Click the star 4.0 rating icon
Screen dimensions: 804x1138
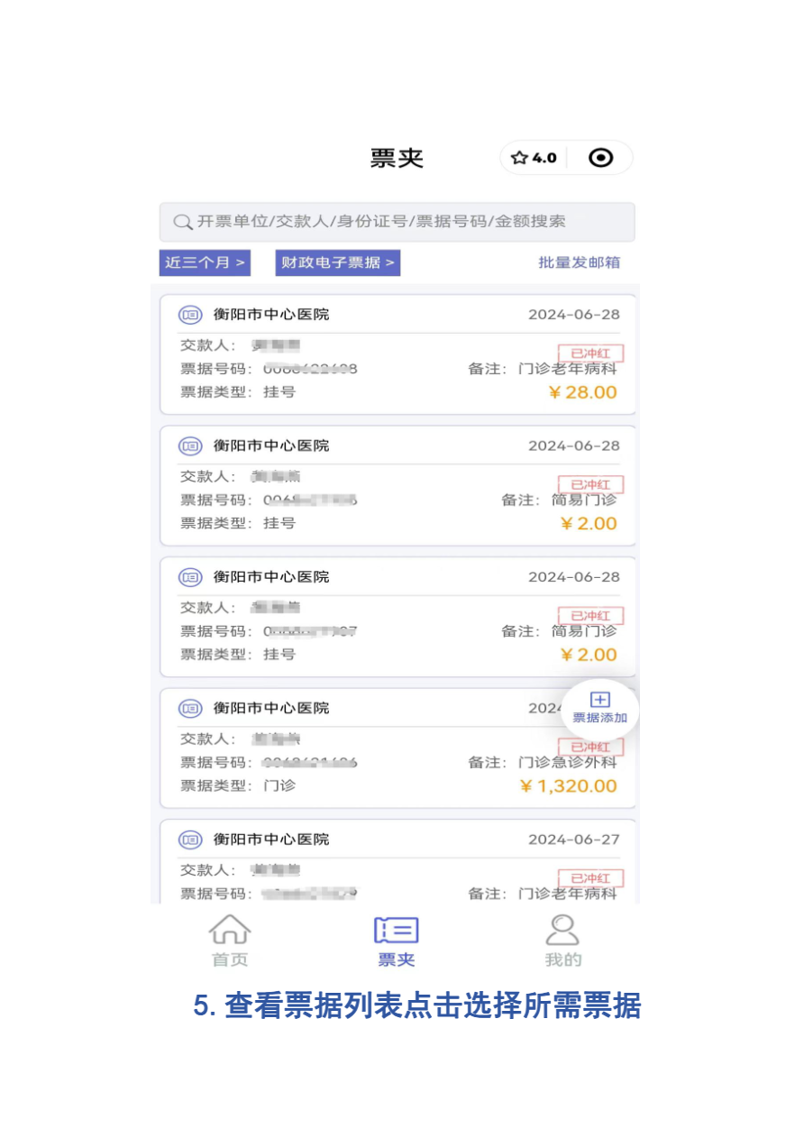[x=520, y=158]
